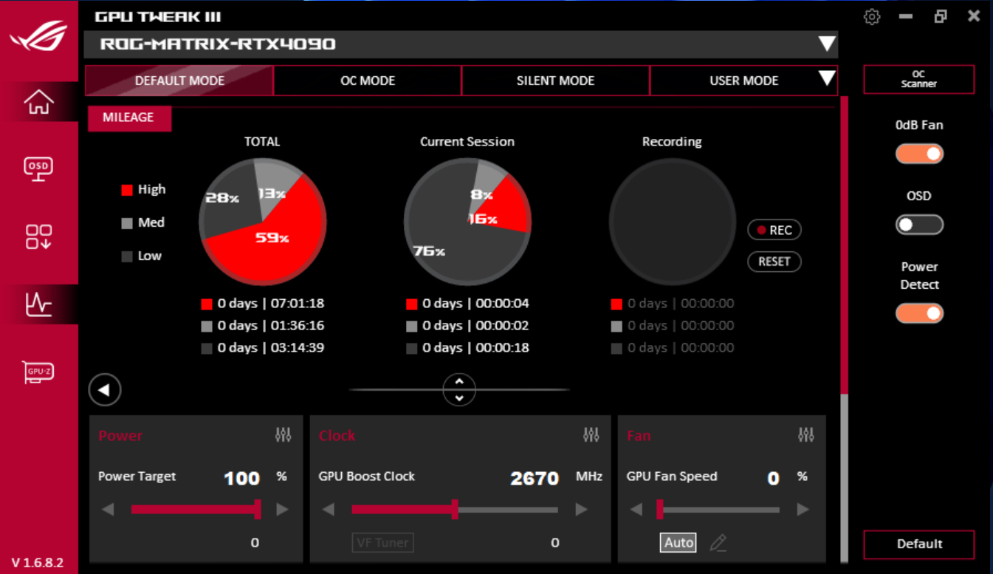Screen dimensions: 993x574
Task: Open Clock panel advanced settings icon
Action: (591, 435)
